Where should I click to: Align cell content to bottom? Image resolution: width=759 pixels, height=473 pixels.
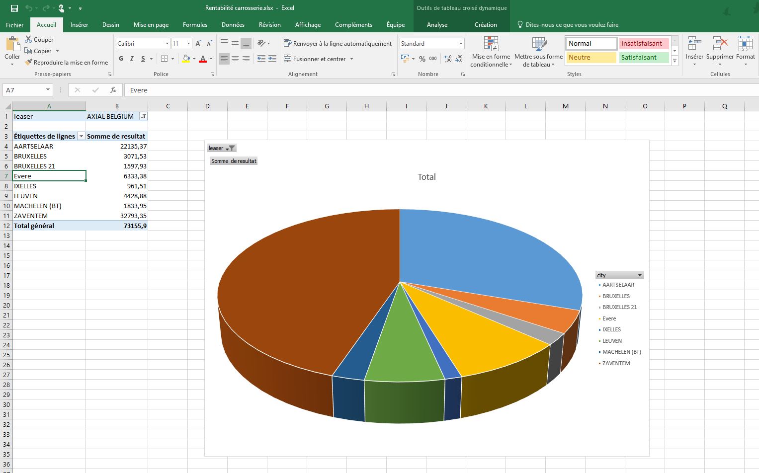point(246,43)
